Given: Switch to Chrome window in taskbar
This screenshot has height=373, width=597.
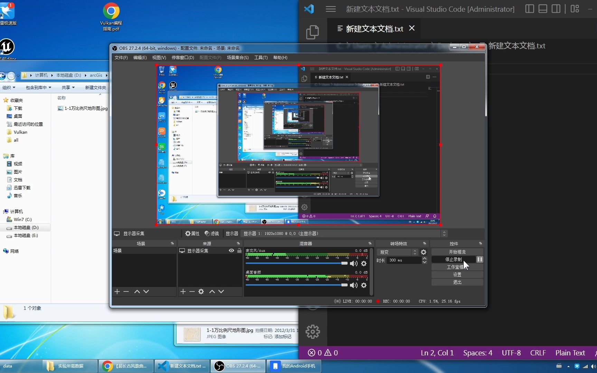Looking at the screenshot, I should [126, 366].
